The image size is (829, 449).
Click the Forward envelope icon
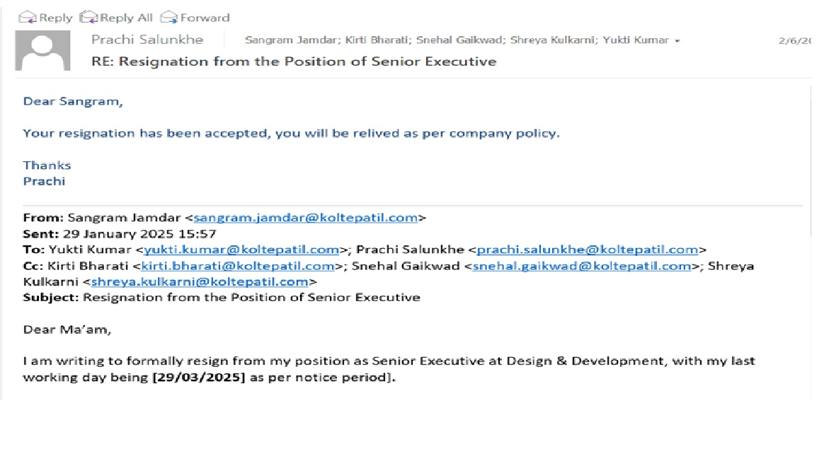[x=168, y=17]
